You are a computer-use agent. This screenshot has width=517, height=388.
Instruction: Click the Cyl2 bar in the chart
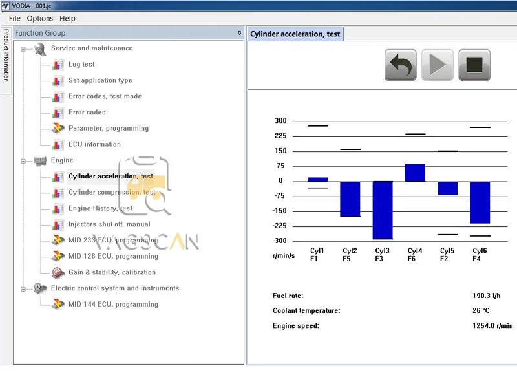click(x=350, y=199)
